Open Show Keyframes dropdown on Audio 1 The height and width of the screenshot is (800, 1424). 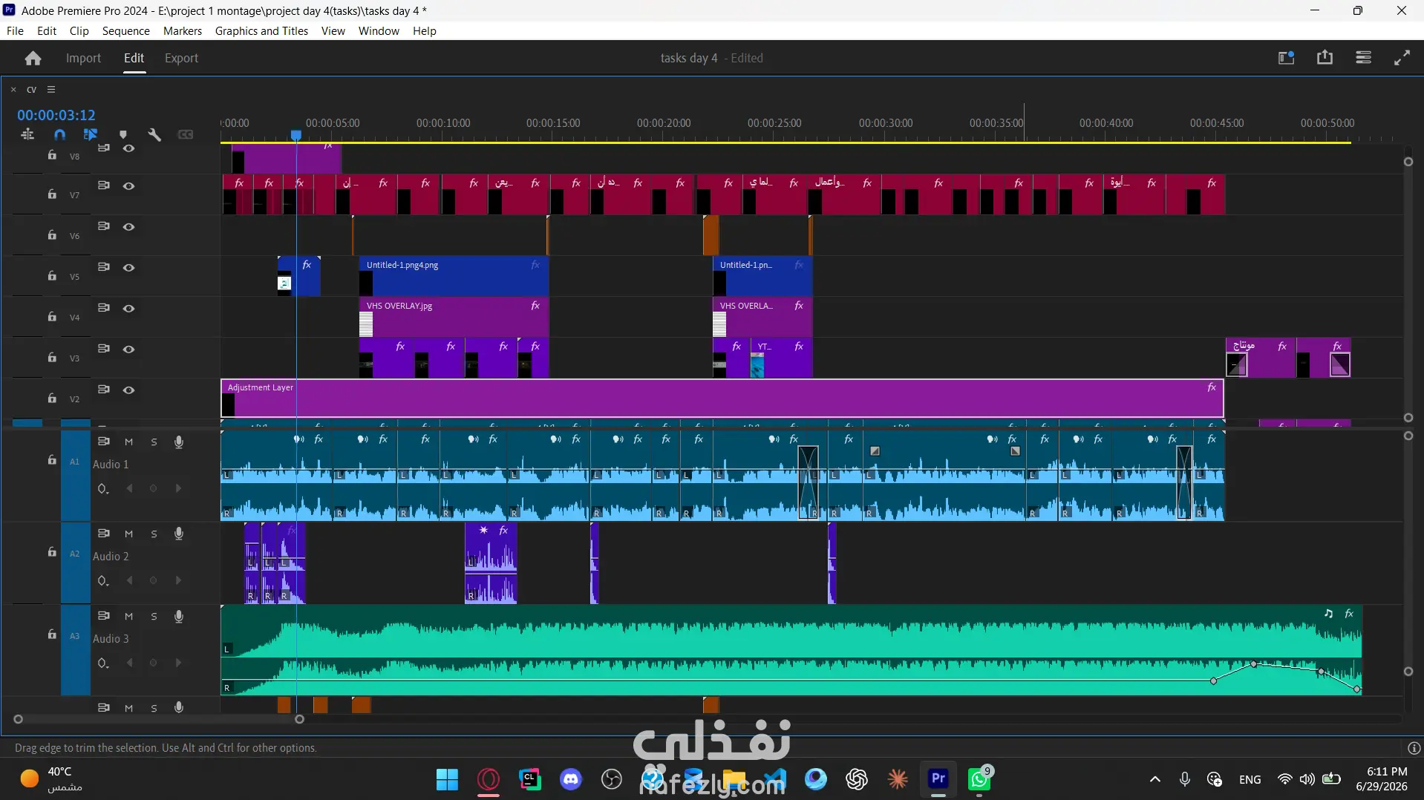pyautogui.click(x=103, y=488)
